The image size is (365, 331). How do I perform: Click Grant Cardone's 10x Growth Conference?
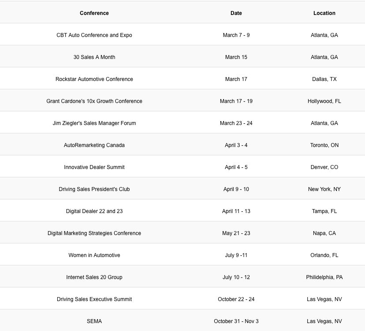click(94, 101)
